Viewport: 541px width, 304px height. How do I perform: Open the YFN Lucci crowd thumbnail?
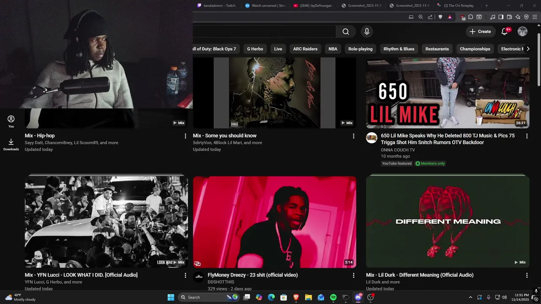click(106, 221)
